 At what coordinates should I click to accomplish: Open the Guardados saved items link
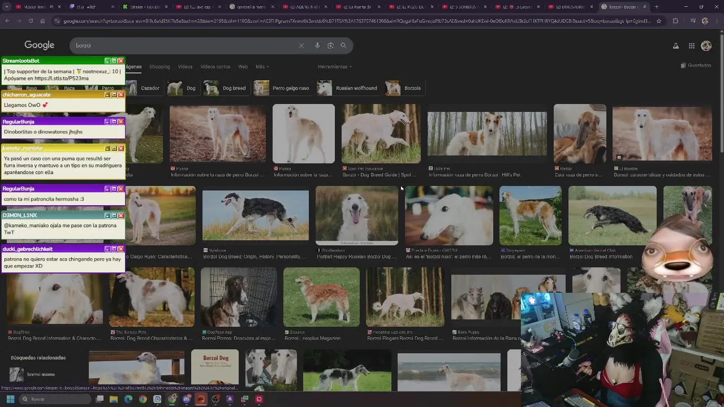coord(696,66)
